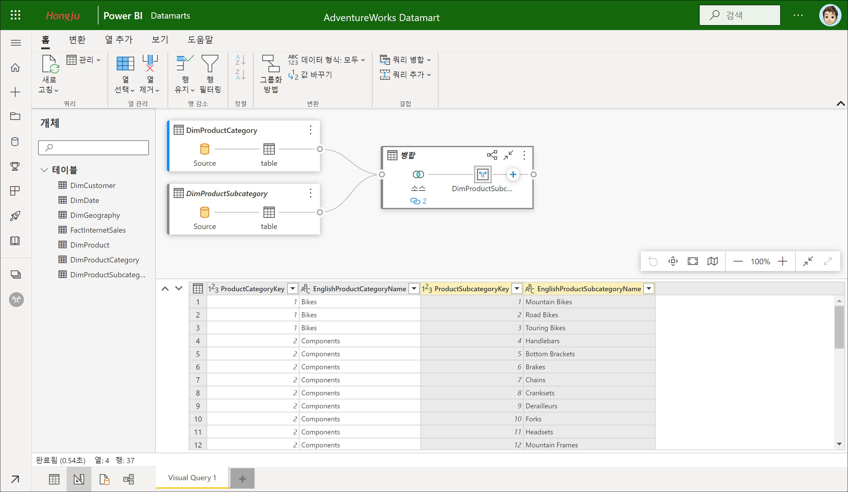Click the DimProductSubc... expand step icon
Image resolution: width=848 pixels, height=492 pixels.
(483, 174)
